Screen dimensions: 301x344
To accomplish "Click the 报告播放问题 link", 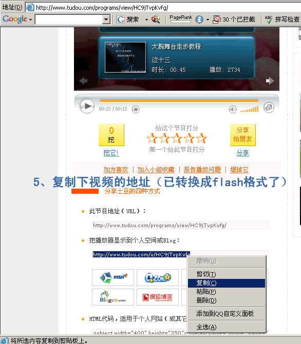I will tap(202, 170).
